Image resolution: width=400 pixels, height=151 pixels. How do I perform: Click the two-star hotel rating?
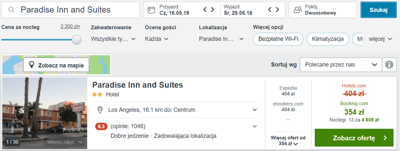click(97, 94)
